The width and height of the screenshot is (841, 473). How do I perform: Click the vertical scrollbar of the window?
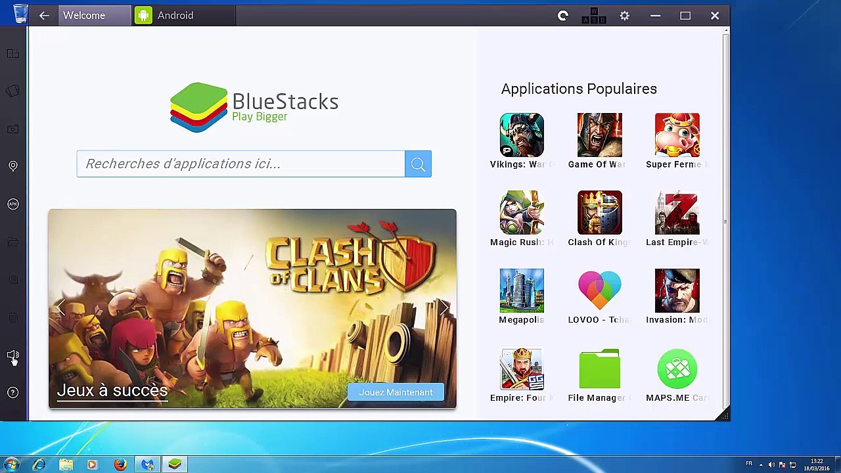tap(725, 220)
